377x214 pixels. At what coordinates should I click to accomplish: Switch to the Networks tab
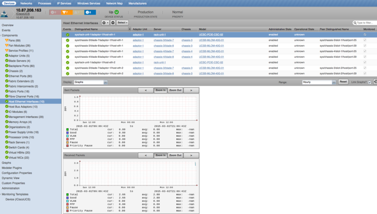click(26, 3)
